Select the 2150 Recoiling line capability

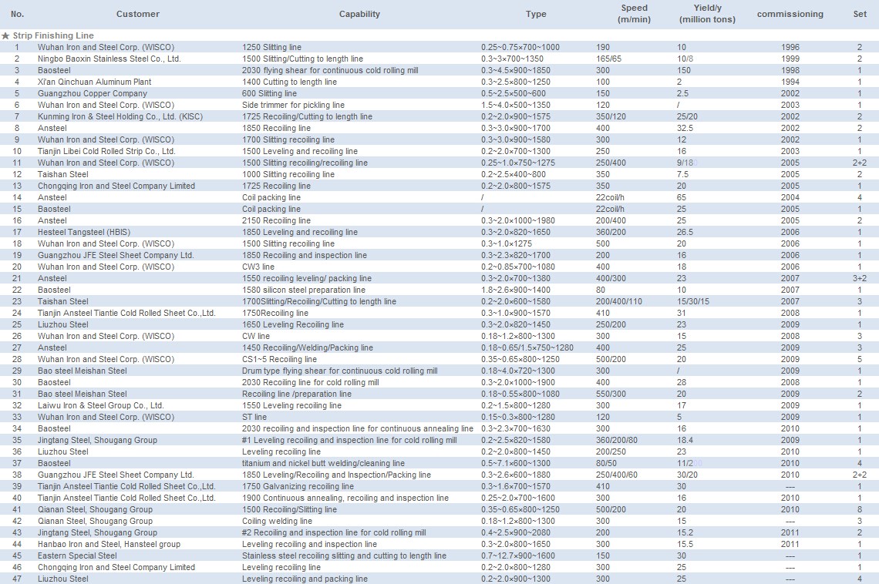click(x=276, y=220)
